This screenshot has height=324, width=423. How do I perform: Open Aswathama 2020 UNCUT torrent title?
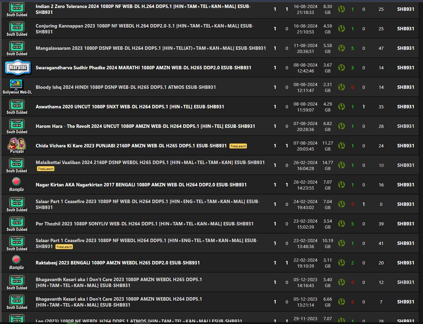[130, 107]
